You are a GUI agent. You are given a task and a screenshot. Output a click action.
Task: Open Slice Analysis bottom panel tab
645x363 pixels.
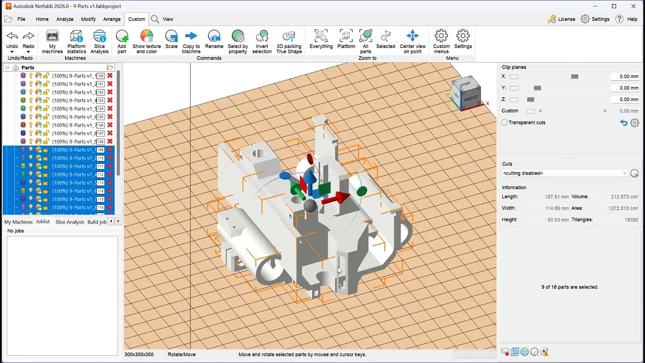70,222
